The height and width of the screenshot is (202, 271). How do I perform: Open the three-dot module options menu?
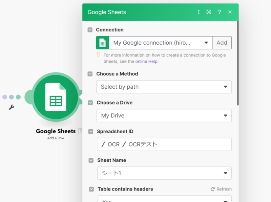(x=199, y=12)
